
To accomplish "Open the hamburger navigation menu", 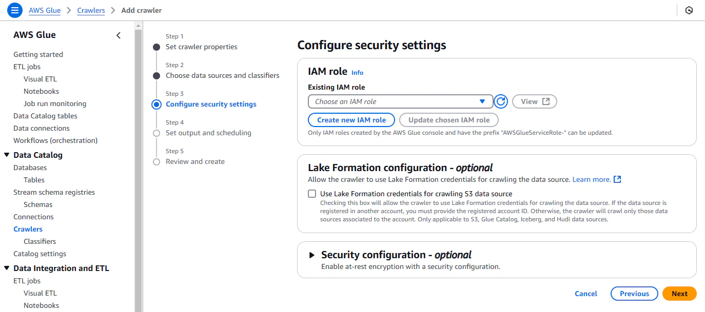I will click(15, 10).
